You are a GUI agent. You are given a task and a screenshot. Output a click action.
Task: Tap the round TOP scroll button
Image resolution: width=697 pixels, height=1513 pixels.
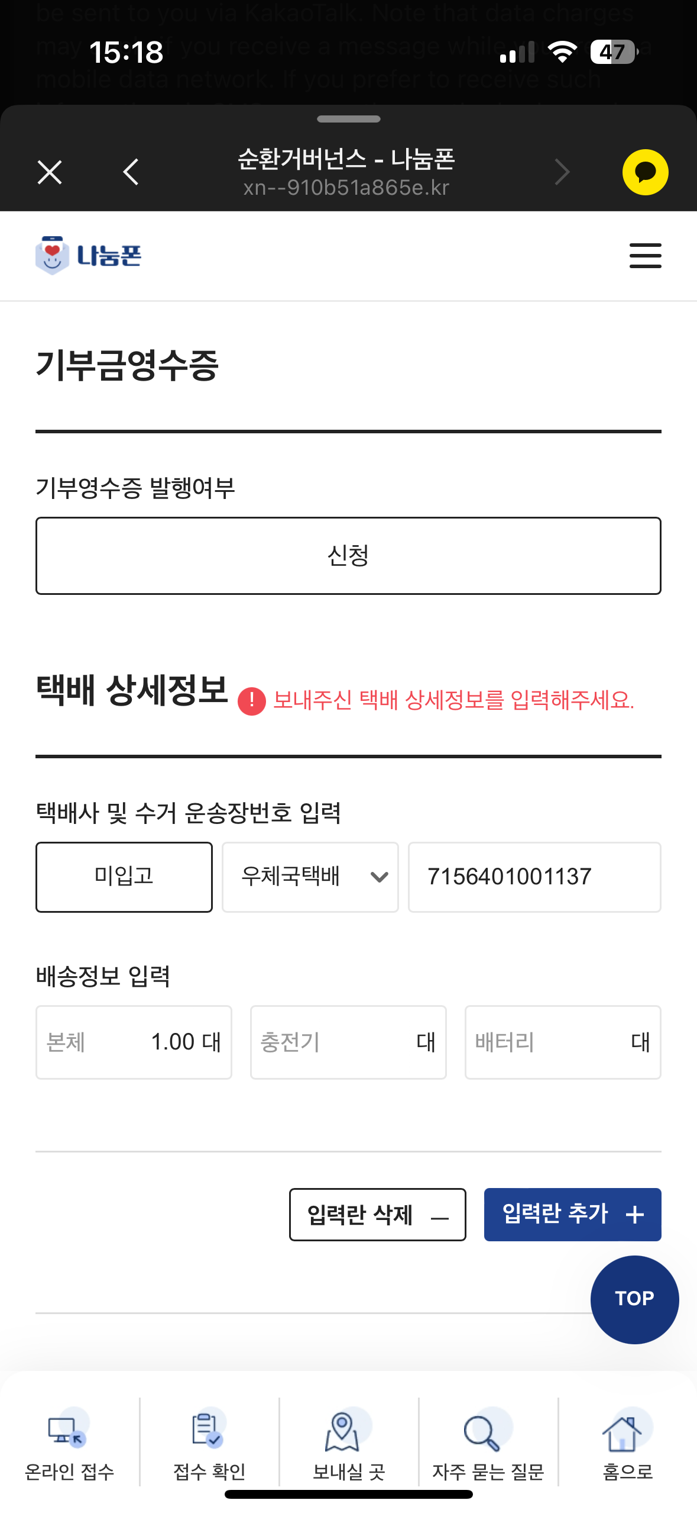click(634, 1299)
